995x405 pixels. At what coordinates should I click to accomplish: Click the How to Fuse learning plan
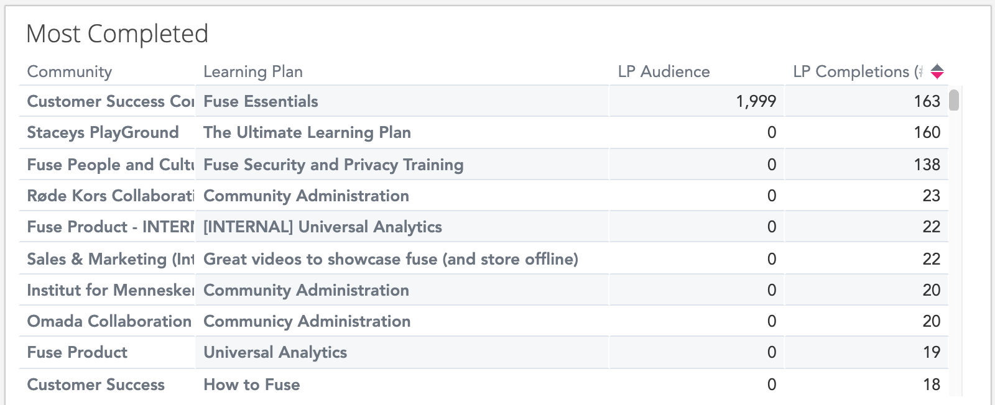pyautogui.click(x=252, y=385)
